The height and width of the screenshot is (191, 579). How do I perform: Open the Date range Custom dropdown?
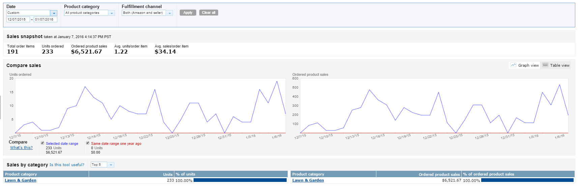(x=54, y=13)
